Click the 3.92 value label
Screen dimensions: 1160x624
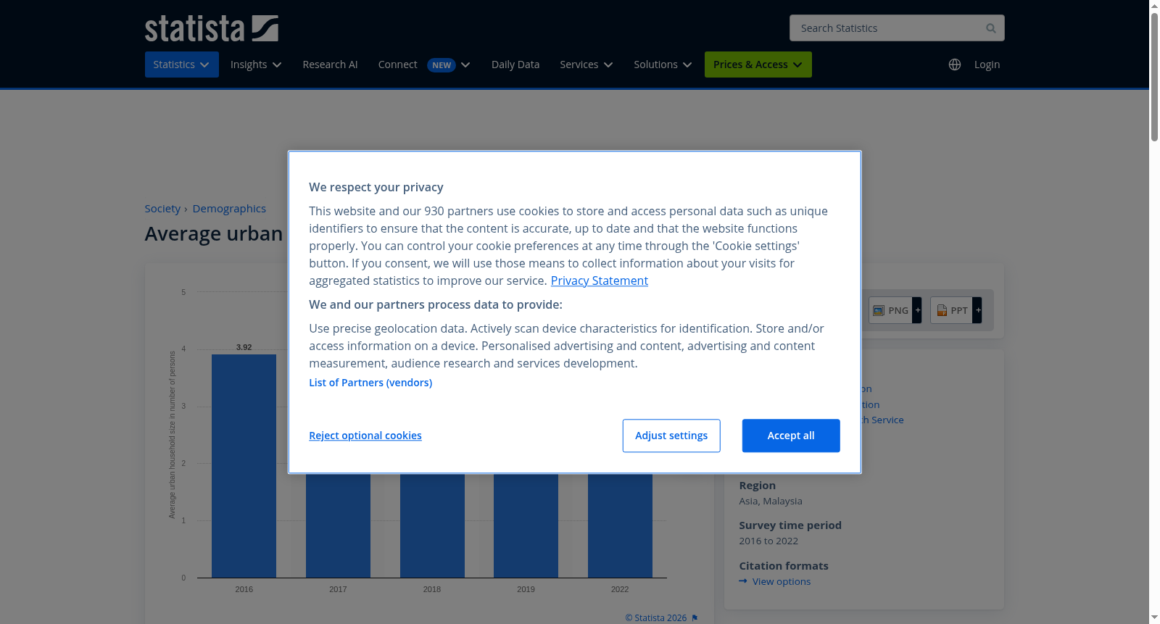[244, 347]
